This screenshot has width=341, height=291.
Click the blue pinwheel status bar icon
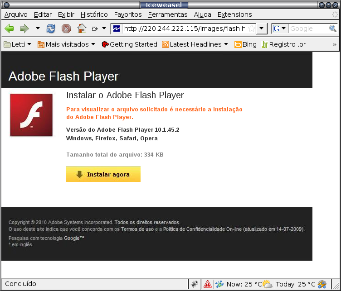(219, 284)
